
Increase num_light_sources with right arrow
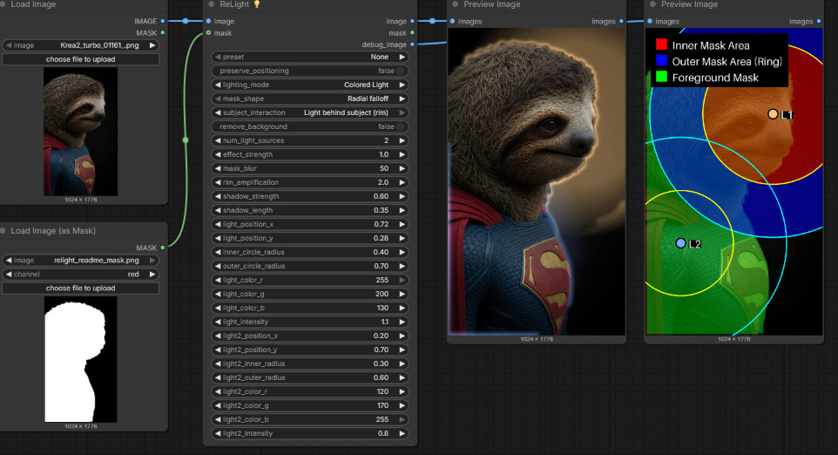(402, 140)
